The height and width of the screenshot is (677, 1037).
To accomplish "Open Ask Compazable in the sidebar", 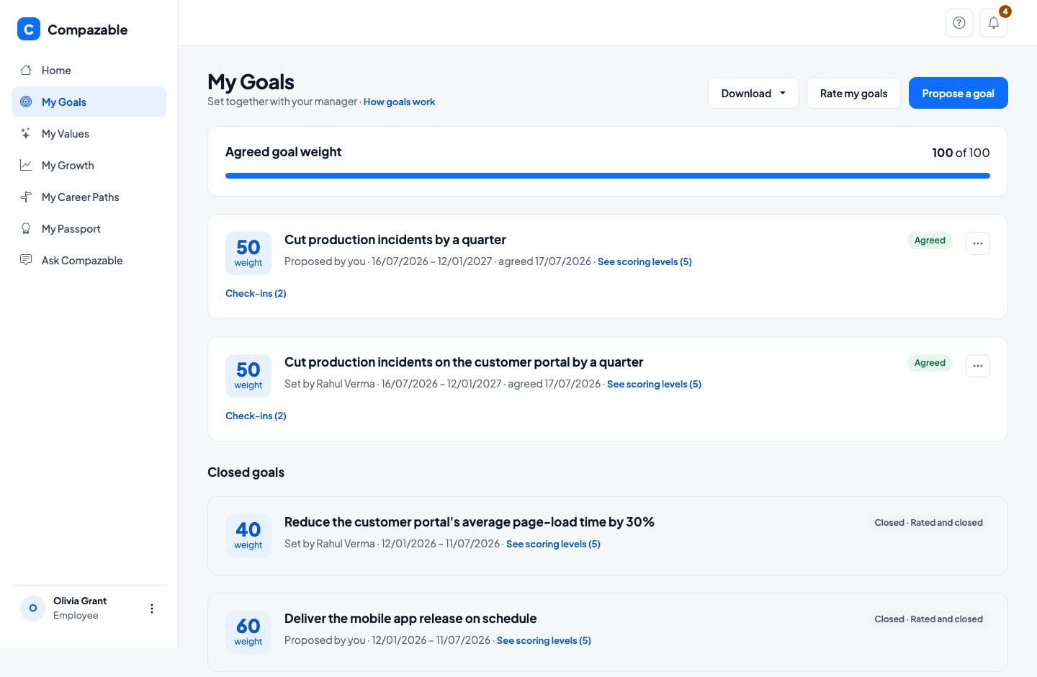I will 89,260.
